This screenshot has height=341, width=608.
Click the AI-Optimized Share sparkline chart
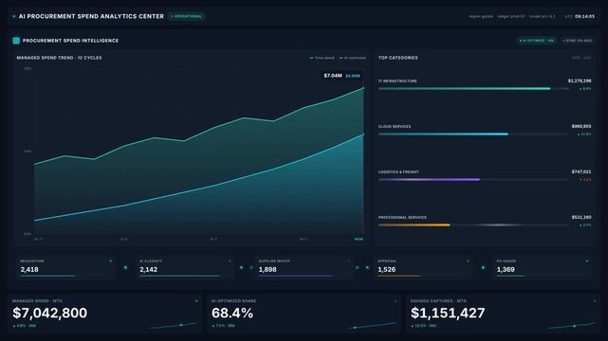pos(373,325)
